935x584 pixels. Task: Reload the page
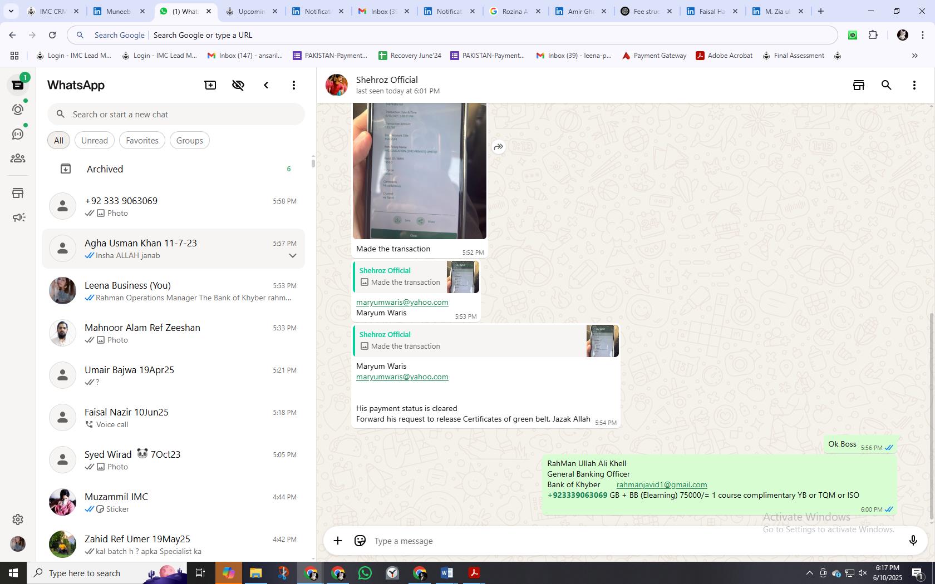pos(52,35)
